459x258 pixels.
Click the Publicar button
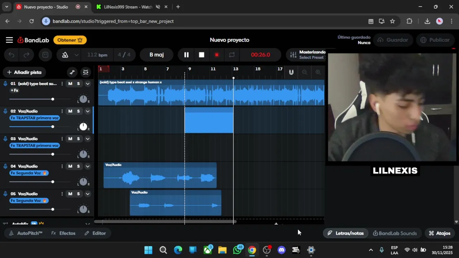[x=435, y=40]
